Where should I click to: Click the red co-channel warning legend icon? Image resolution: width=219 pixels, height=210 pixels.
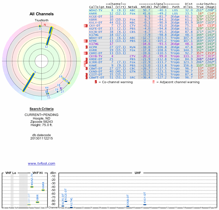coord(96,82)
